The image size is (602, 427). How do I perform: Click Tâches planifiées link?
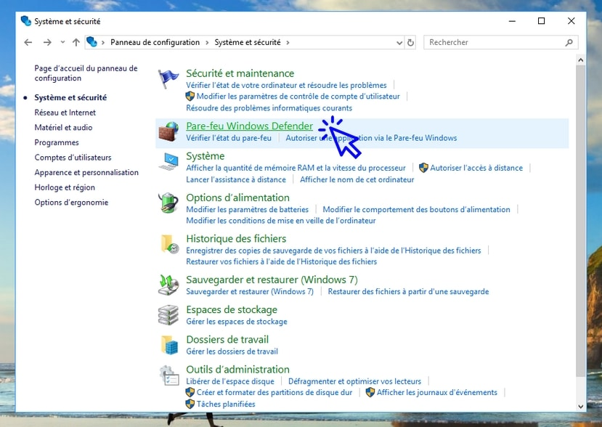[x=226, y=404]
